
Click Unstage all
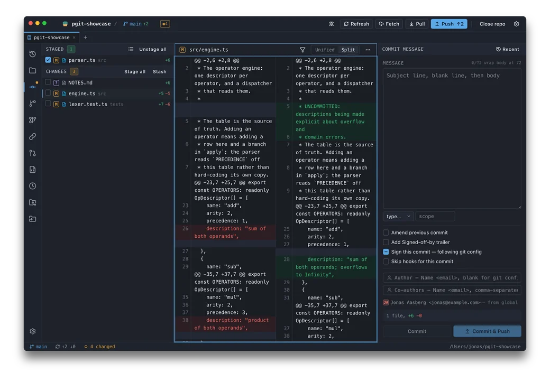[x=153, y=50]
